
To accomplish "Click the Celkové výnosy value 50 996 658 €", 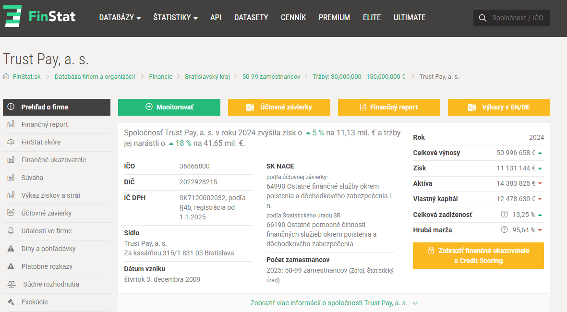I will point(516,153).
